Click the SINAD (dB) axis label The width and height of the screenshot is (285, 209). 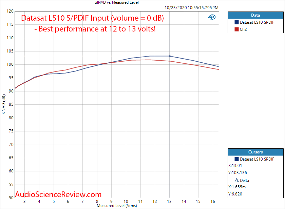click(x=3, y=104)
